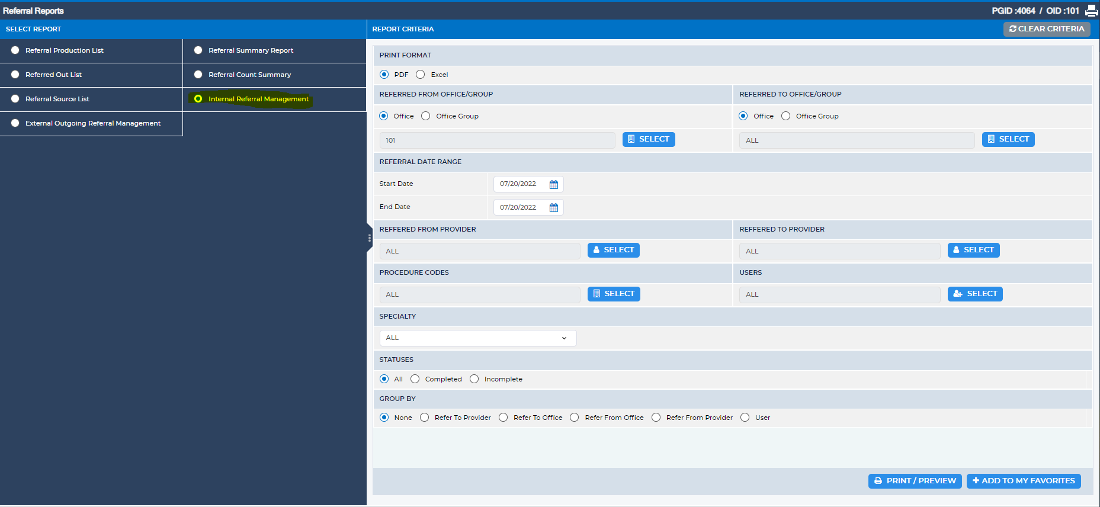This screenshot has height=507, width=1100.
Task: Choose Referred From Provider via person SELECT button
Action: [x=614, y=250]
